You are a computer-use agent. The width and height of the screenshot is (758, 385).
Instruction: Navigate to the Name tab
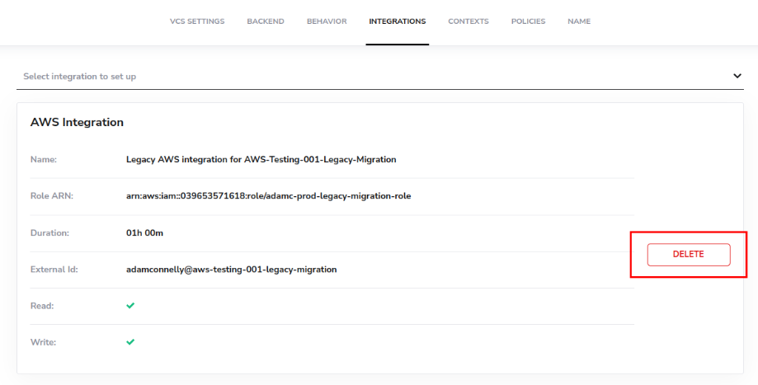tap(579, 21)
